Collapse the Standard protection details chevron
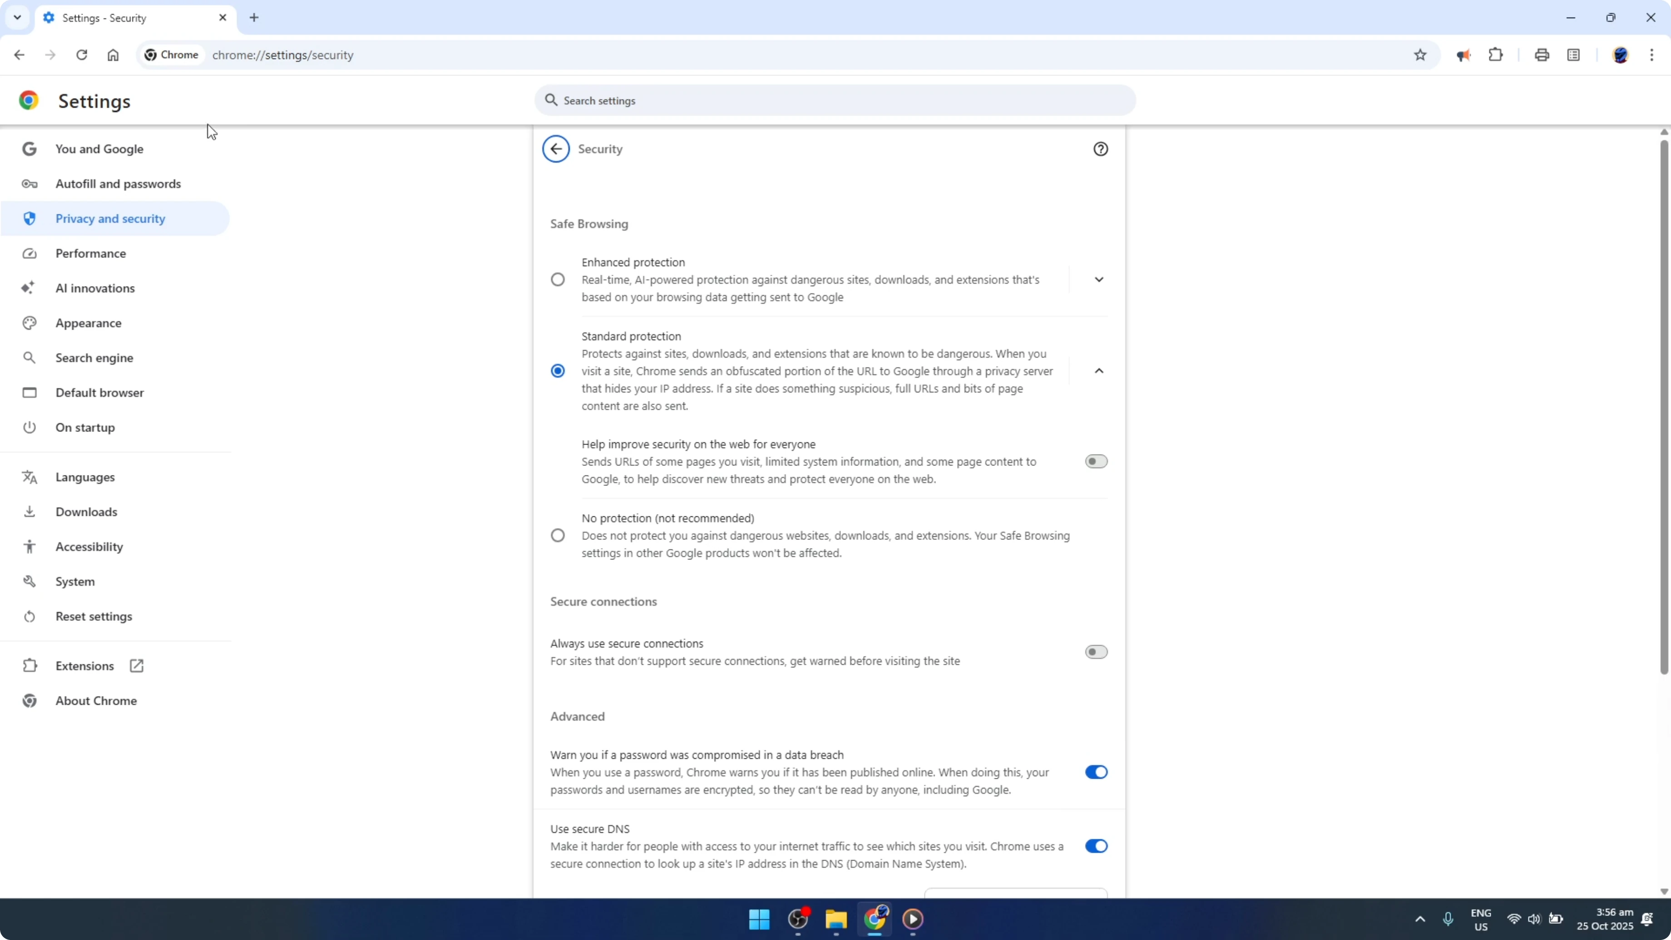 (1099, 371)
